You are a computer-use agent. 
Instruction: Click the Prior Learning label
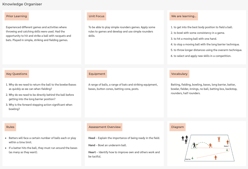(16, 16)
